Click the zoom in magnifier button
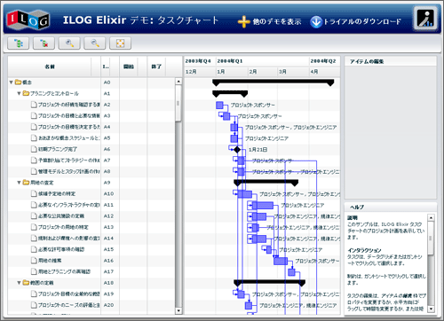 coord(69,43)
